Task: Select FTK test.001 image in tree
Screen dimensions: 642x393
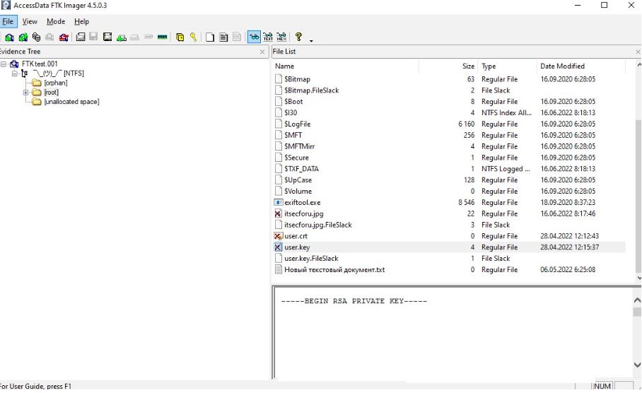Action: click(x=40, y=64)
